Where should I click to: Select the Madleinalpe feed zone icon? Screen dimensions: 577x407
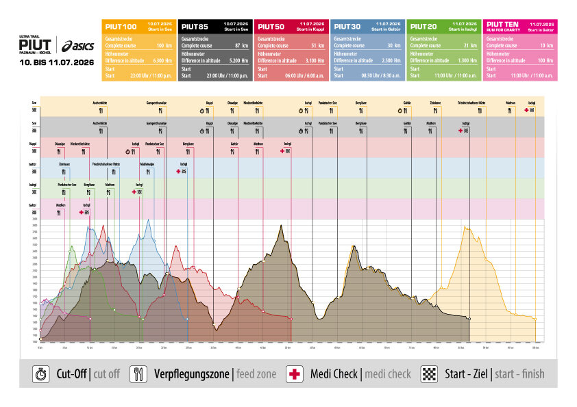(x=147, y=171)
